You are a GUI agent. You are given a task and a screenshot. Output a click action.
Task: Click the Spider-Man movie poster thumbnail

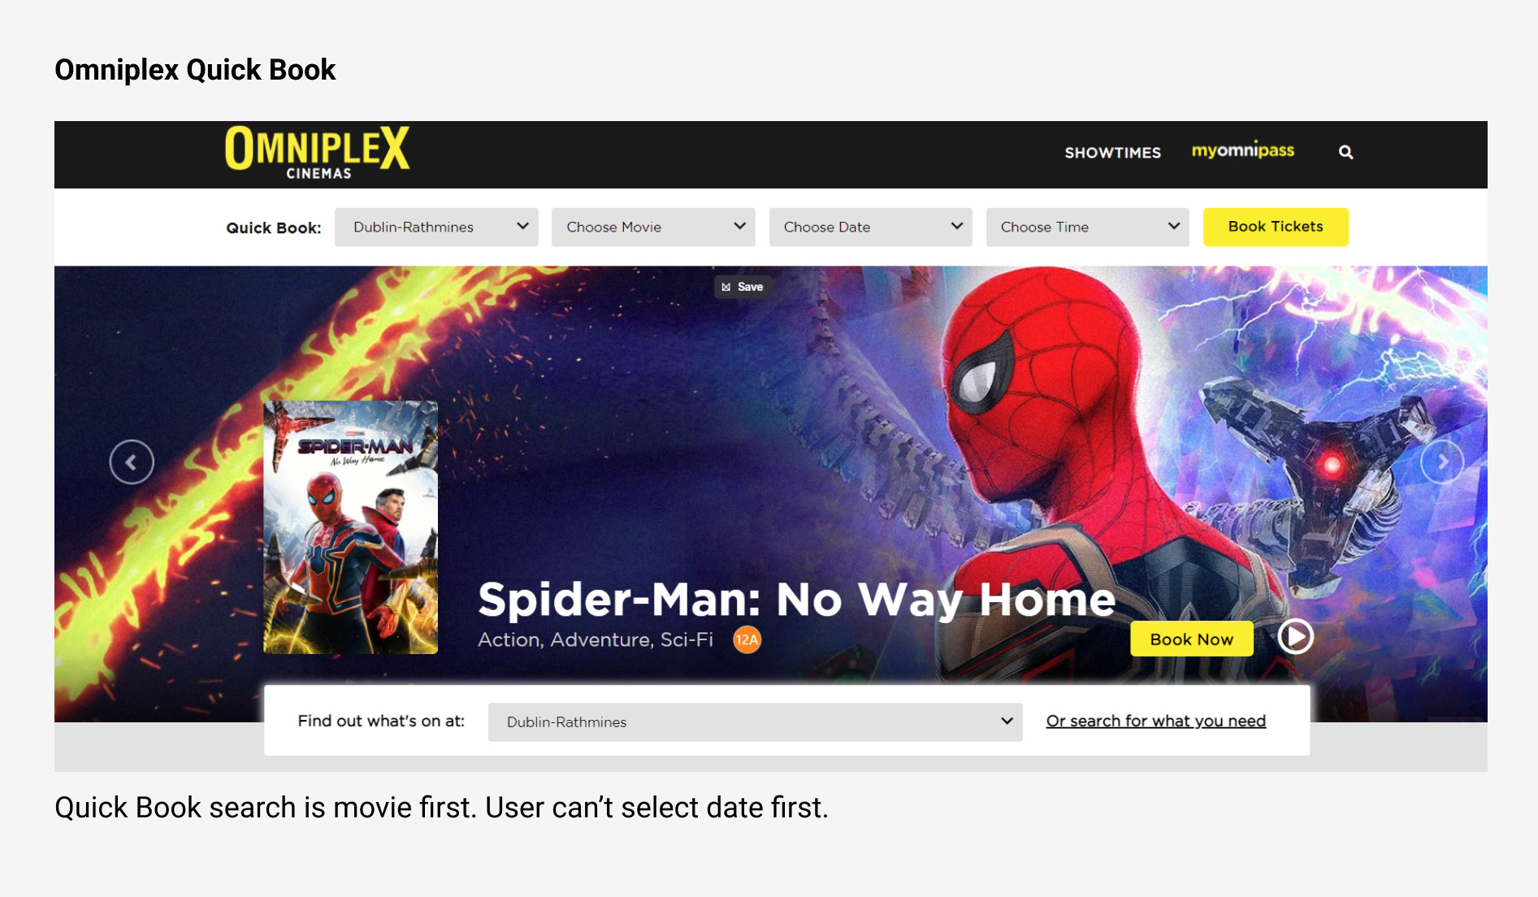click(350, 527)
